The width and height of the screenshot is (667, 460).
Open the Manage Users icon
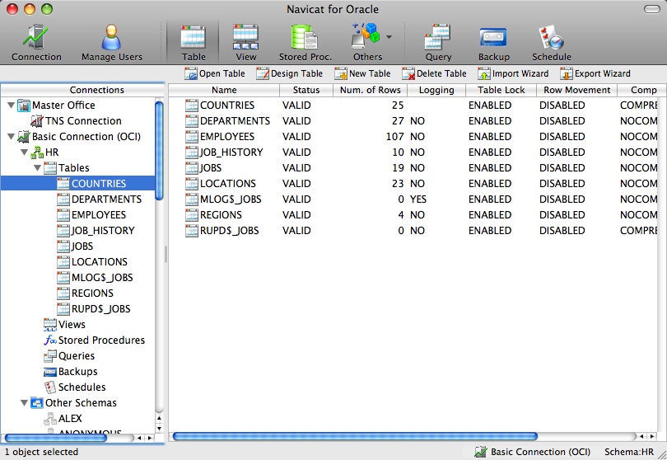tap(111, 43)
